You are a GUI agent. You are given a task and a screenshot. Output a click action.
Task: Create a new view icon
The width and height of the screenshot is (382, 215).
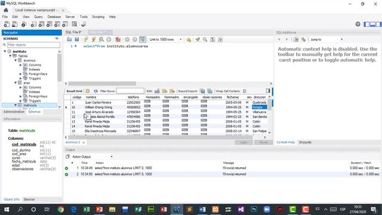click(x=49, y=24)
